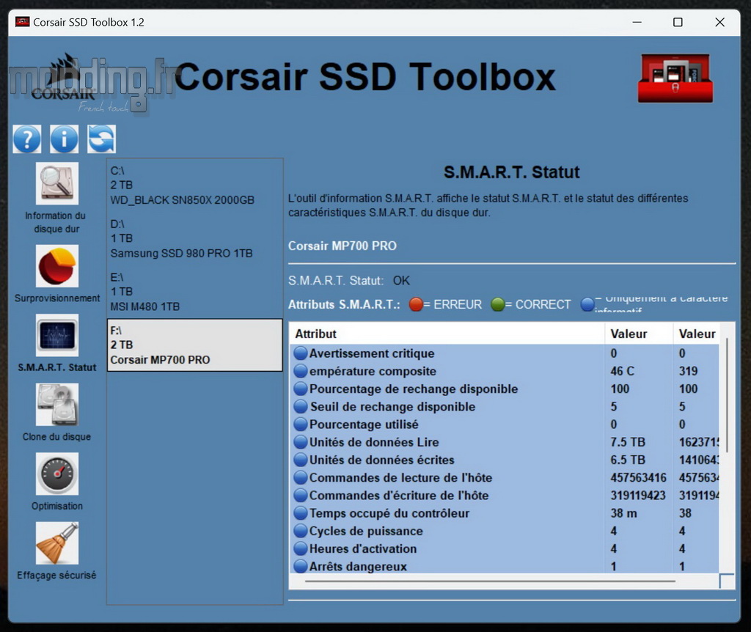Viewport: 751px width, 632px height.
Task: Click the Corsair MP700 PRO heading
Action: [x=342, y=246]
